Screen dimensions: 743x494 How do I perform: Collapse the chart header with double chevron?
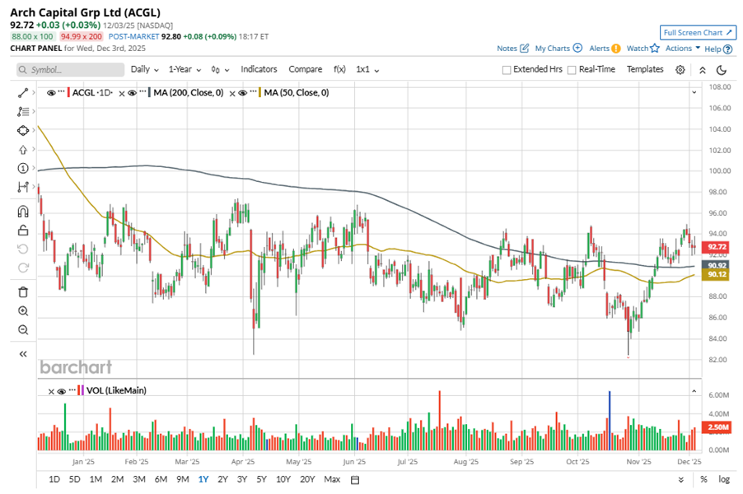click(x=703, y=70)
